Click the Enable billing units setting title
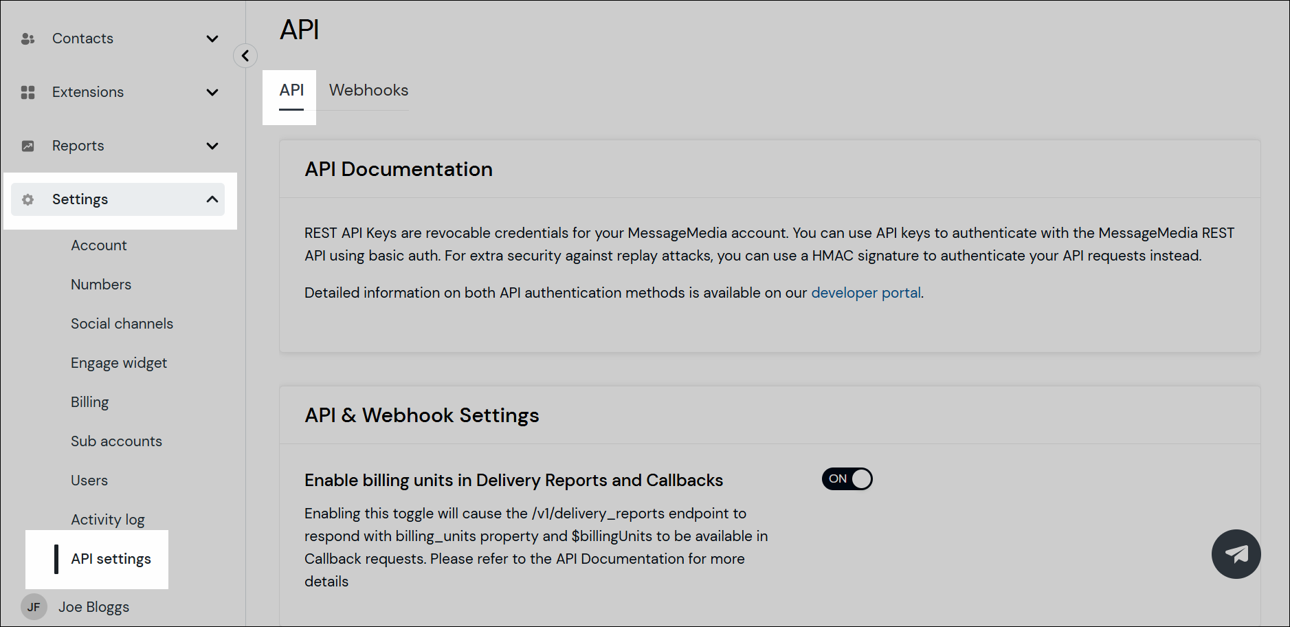The image size is (1290, 627). click(x=513, y=480)
